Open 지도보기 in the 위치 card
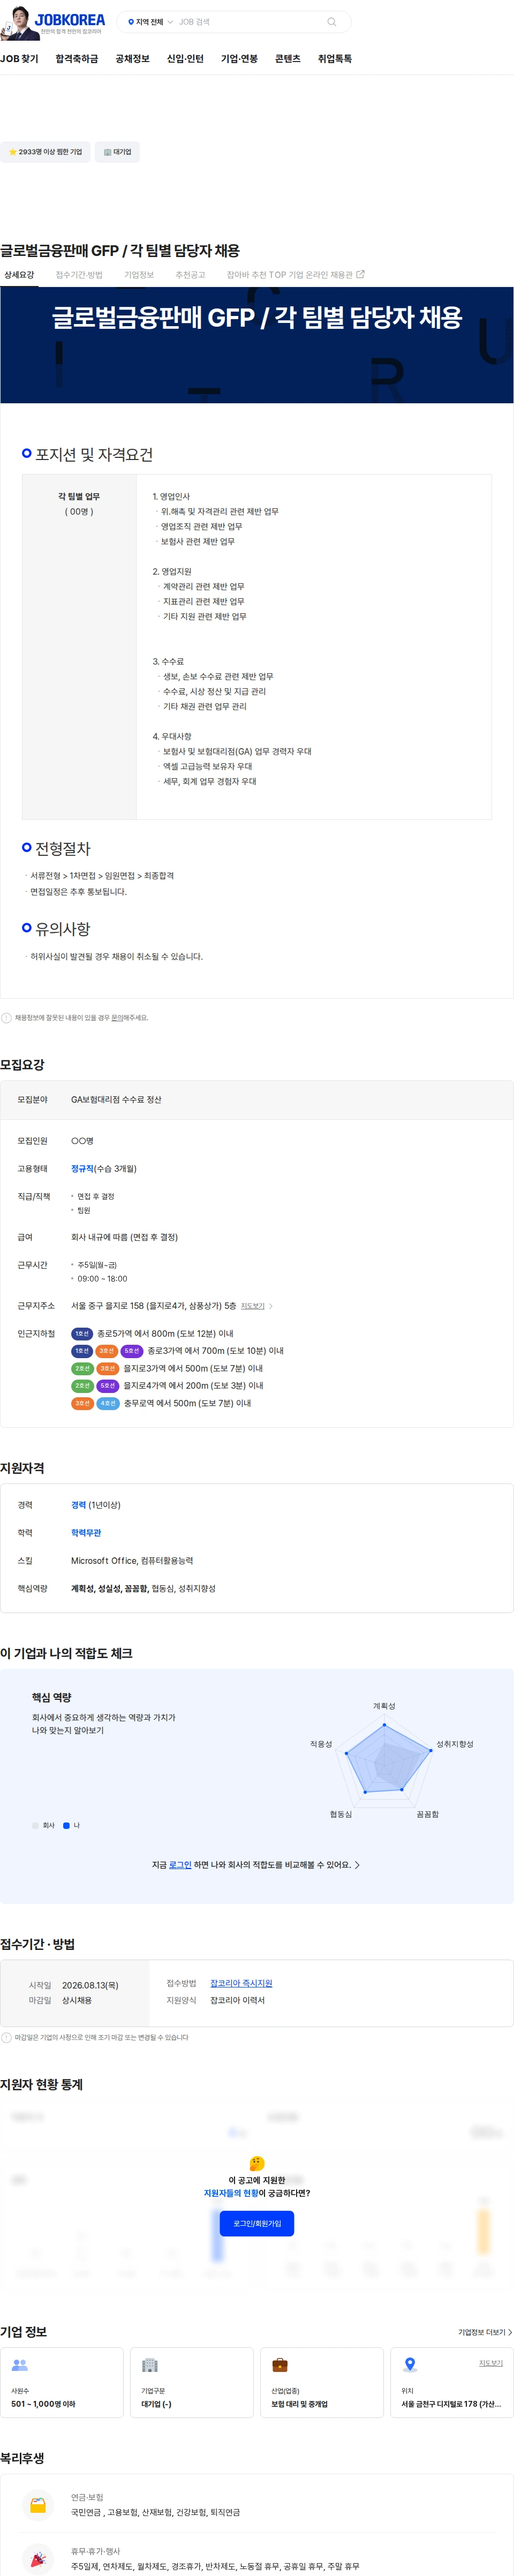The image size is (514, 2576). pyautogui.click(x=491, y=2363)
